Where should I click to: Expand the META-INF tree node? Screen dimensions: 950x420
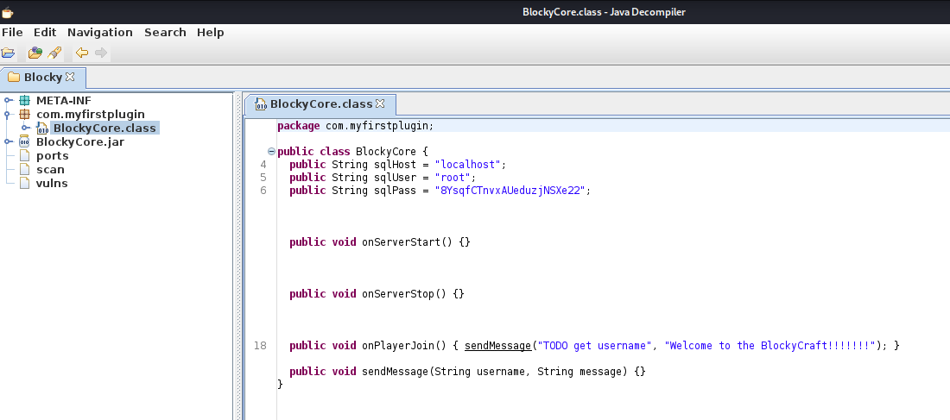[x=8, y=100]
